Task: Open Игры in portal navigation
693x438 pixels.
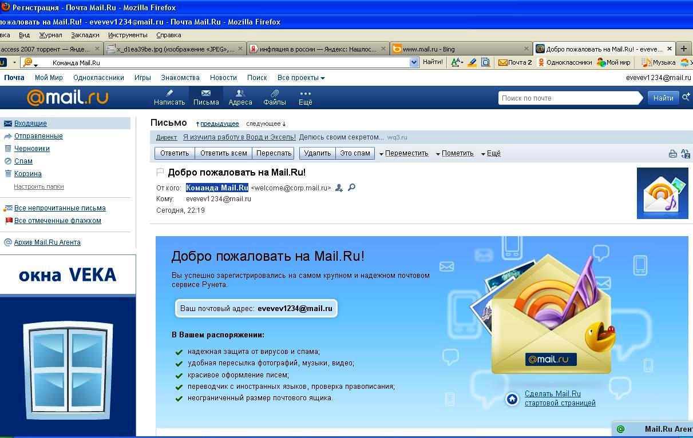Action: [x=142, y=78]
